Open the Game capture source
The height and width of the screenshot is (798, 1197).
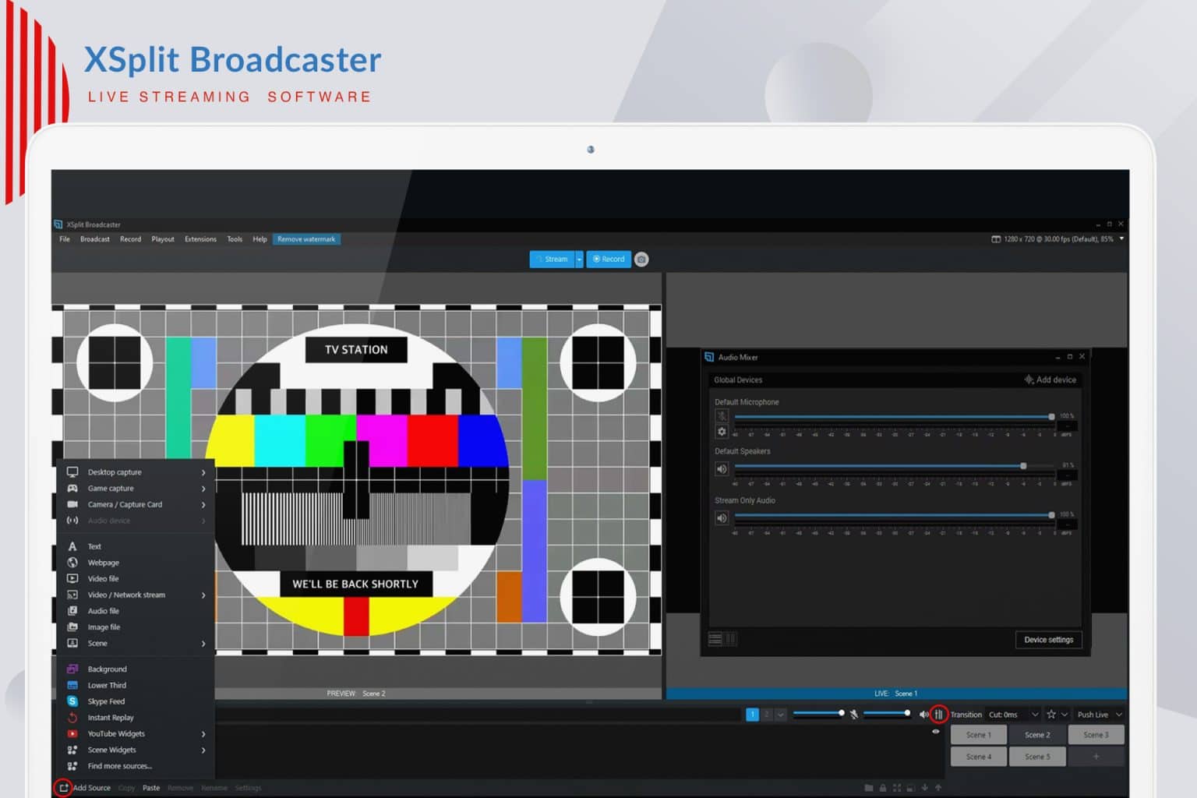point(109,488)
